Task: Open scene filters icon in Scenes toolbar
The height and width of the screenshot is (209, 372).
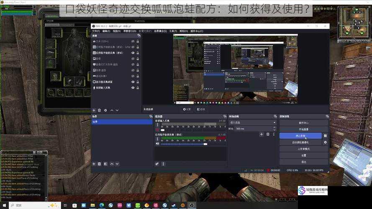Action: pos(105,164)
